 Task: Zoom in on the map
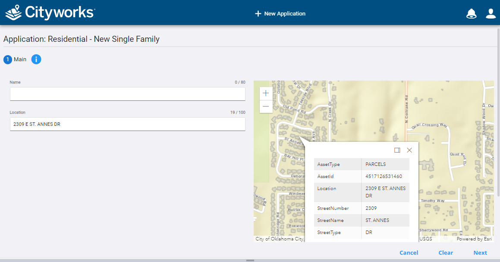pos(266,93)
